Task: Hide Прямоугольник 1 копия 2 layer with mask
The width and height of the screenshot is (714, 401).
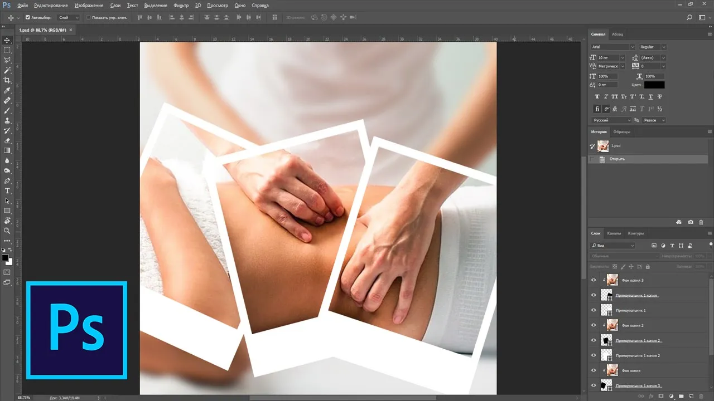Action: tap(594, 340)
